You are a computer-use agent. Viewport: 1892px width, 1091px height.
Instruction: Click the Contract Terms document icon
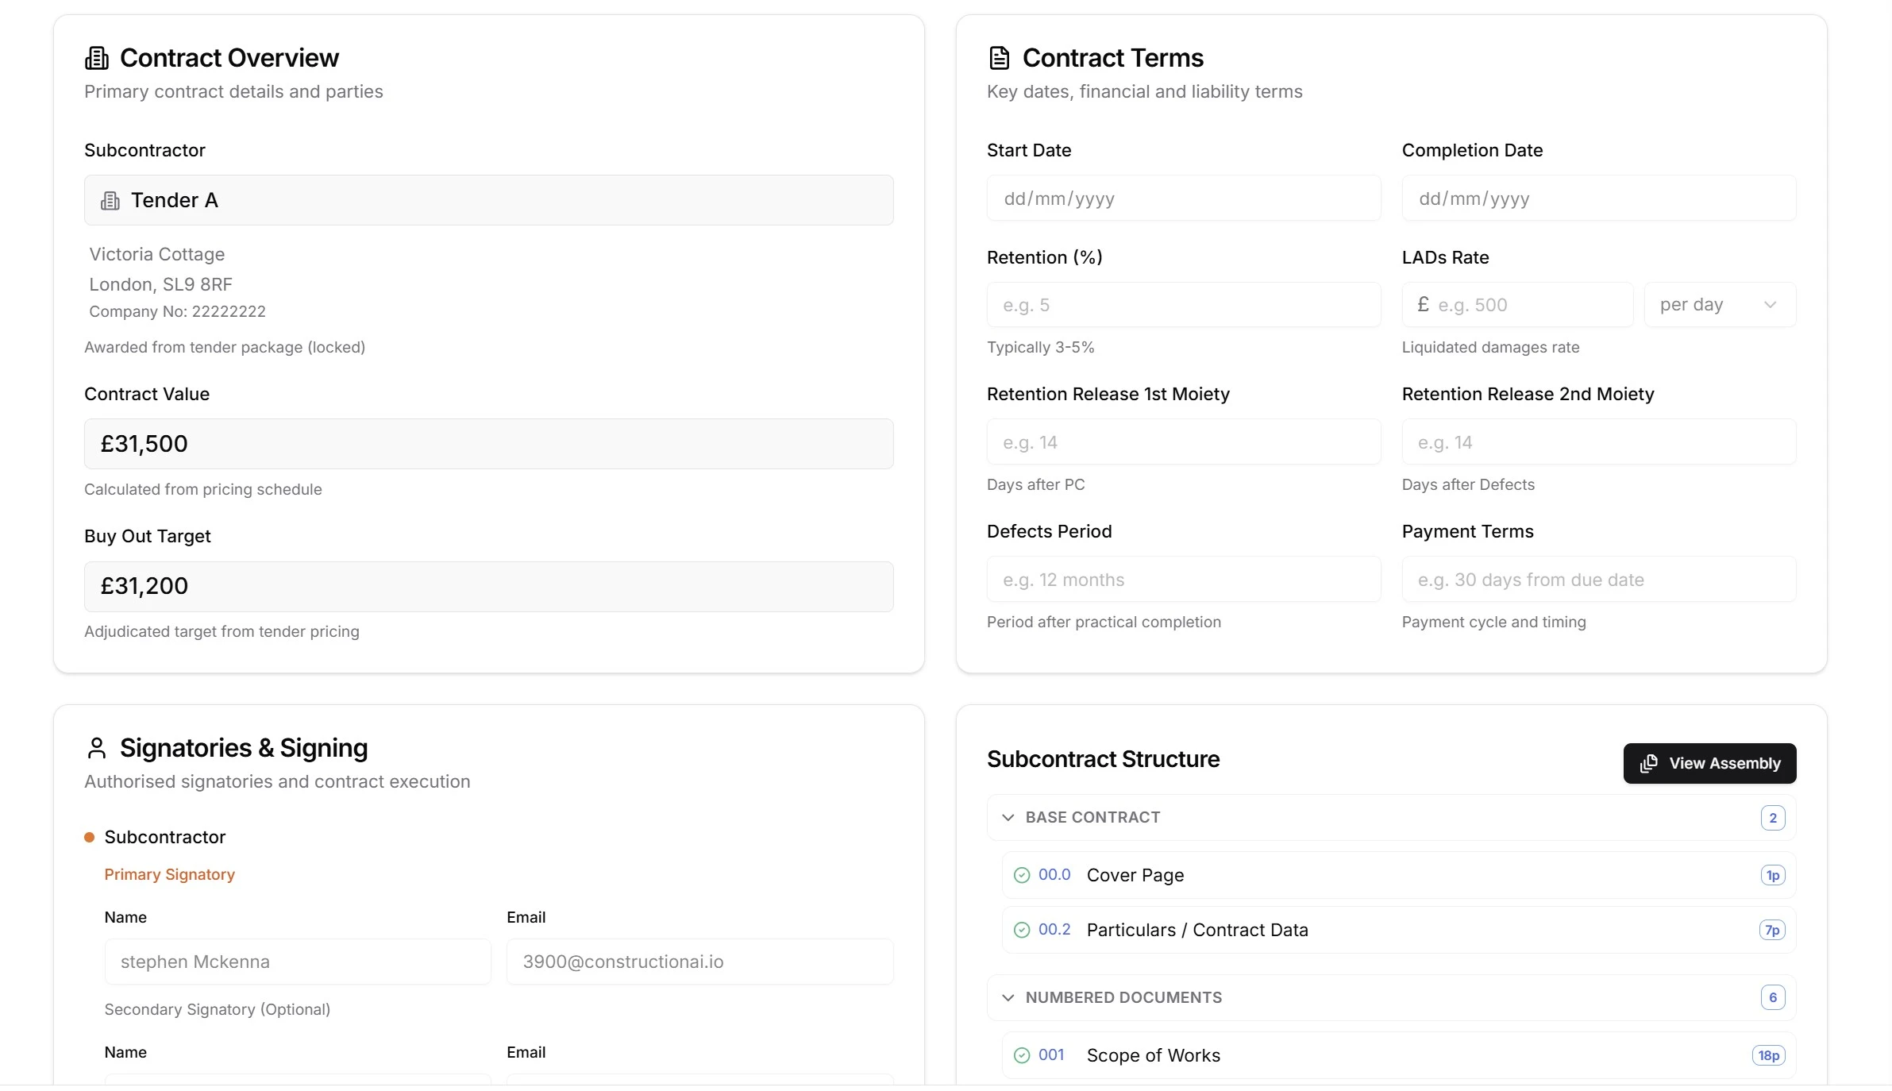click(999, 56)
